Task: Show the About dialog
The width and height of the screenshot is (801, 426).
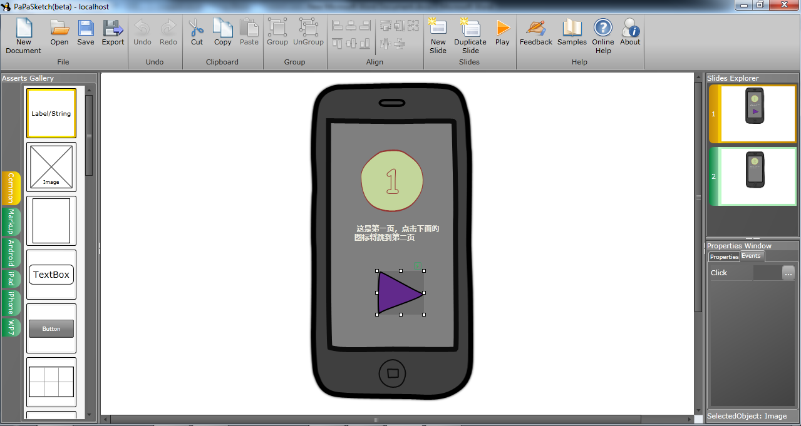Action: (630, 33)
